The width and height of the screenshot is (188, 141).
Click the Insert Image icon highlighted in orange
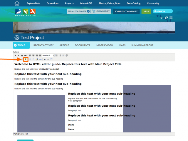[x=26, y=59]
